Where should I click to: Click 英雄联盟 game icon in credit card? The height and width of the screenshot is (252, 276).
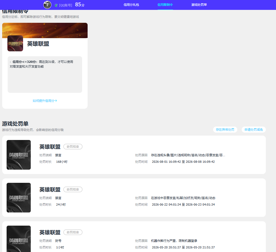(15, 43)
